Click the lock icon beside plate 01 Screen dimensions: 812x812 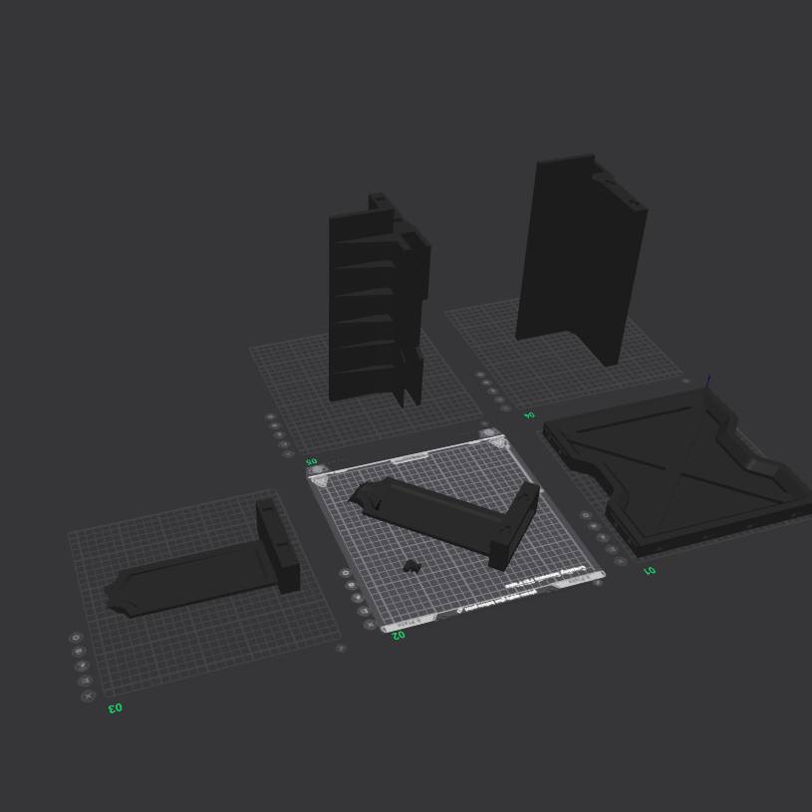click(594, 526)
